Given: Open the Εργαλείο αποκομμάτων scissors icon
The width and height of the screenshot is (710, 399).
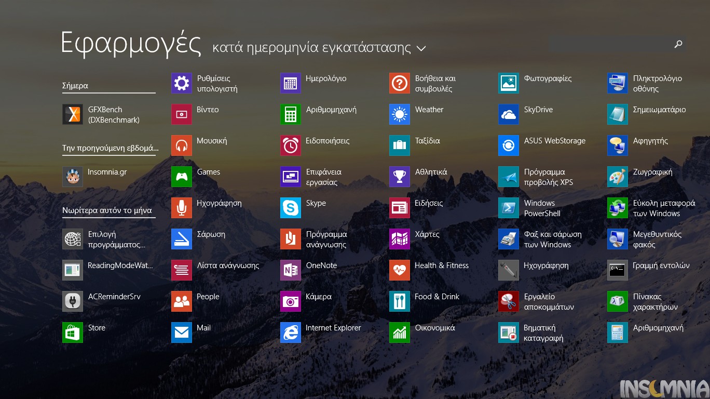Looking at the screenshot, I should [509, 301].
